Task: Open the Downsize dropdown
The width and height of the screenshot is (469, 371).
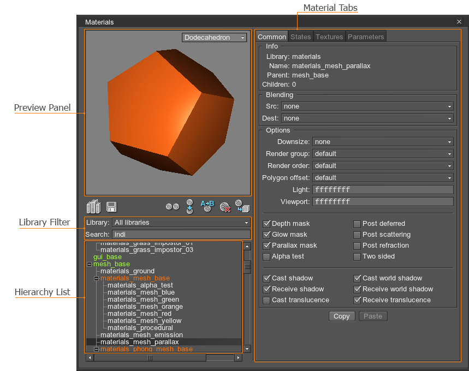Action: click(x=383, y=142)
